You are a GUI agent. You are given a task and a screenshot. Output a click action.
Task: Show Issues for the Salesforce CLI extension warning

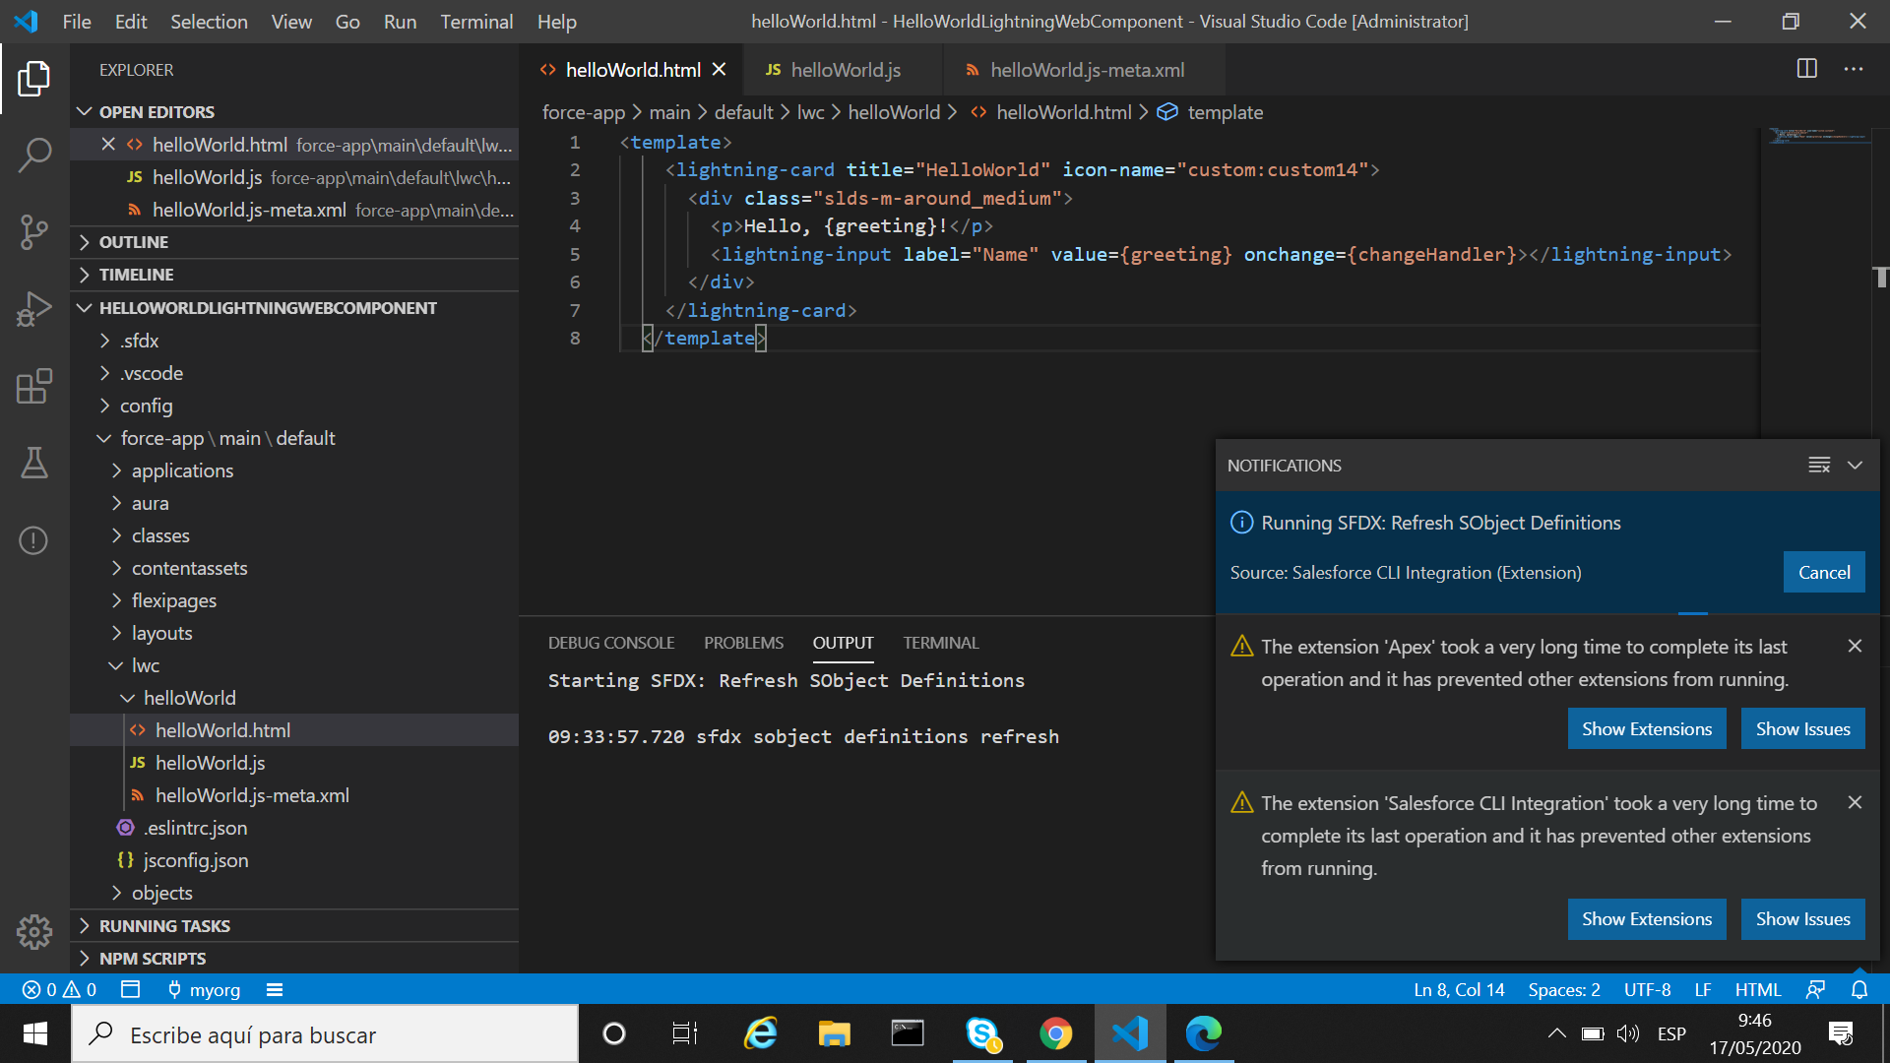[x=1802, y=918]
